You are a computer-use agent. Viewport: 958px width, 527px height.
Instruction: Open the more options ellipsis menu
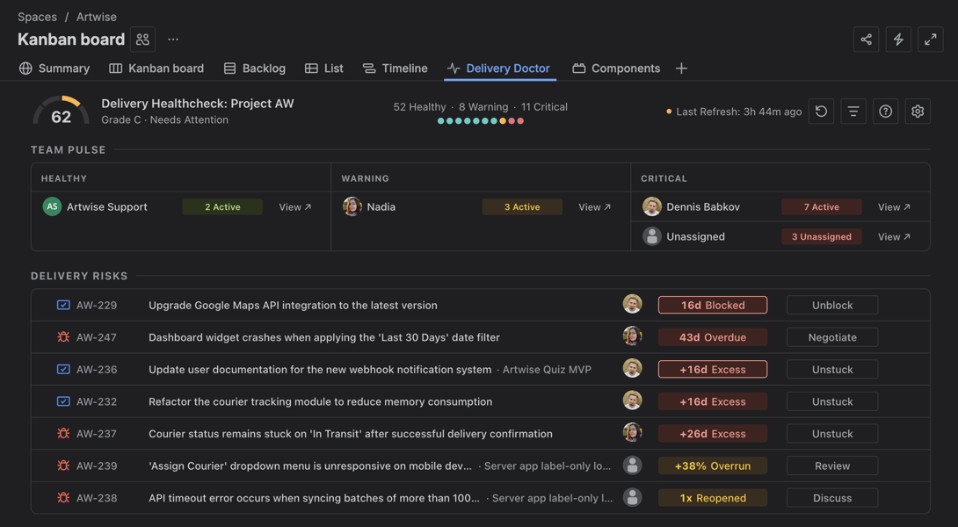point(173,40)
